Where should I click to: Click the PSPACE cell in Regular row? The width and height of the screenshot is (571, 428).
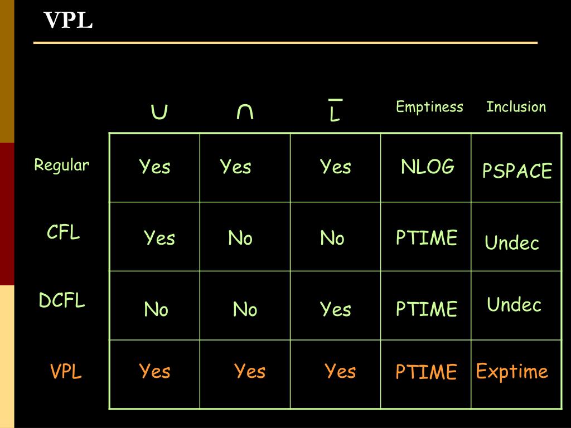pyautogui.click(x=517, y=171)
